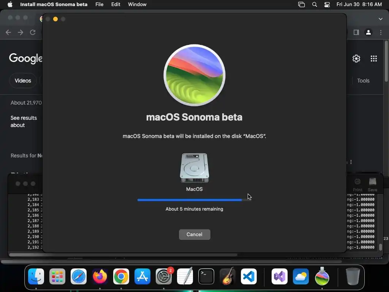Screen dimensions: 389x292
Task: Click 'See results about' text in Google
Action: point(24,121)
